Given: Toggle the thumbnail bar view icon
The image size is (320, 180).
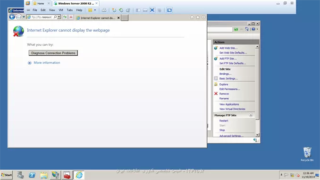Looking at the screenshot, I should pyautogui.click(x=145, y=10).
